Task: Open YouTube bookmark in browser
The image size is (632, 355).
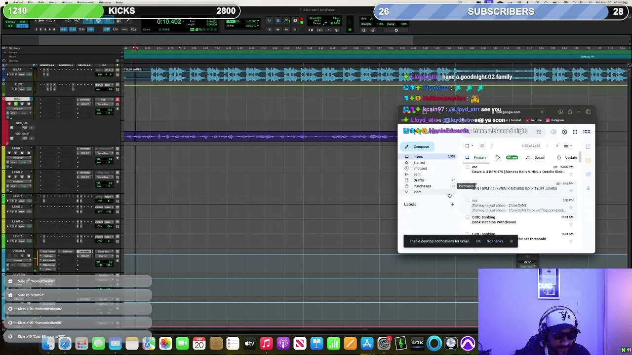Action: pos(533,120)
